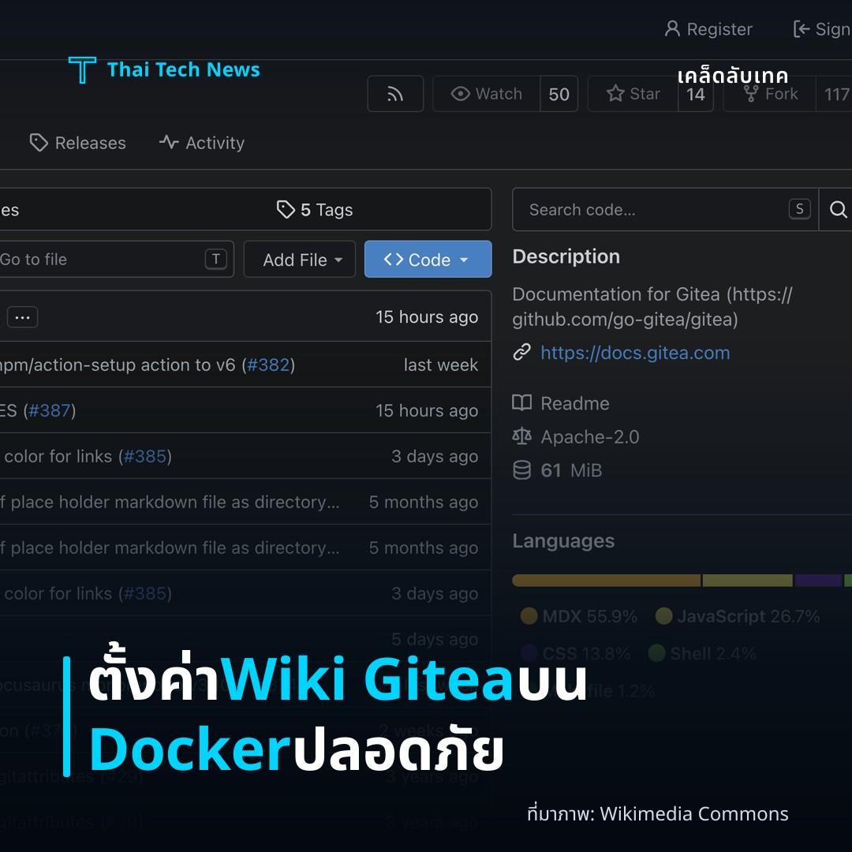Star the repository
Screen dimensions: 852x852
pos(633,94)
